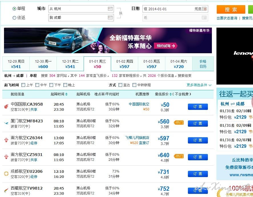The height and width of the screenshot is (197, 253).
Task: Check the 中午 departure time filter
Action: (x=37, y=85)
